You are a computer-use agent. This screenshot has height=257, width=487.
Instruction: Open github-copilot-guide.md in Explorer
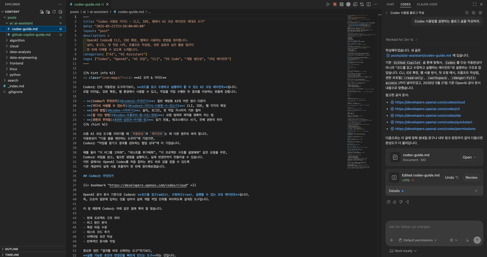[x=33, y=35]
